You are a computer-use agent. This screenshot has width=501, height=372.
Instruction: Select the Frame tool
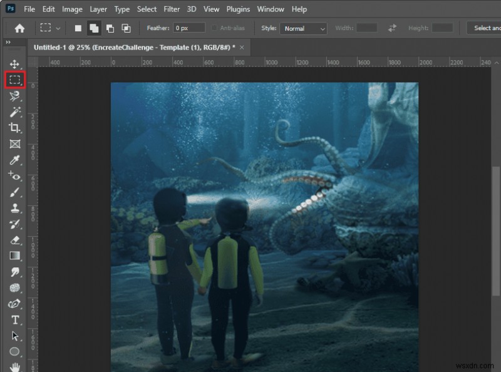coord(14,144)
